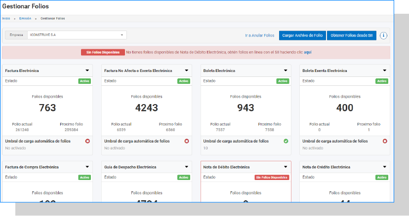This screenshot has height=216, width=409.
Task: Click proximo folio value 7558
Action: click(269, 130)
